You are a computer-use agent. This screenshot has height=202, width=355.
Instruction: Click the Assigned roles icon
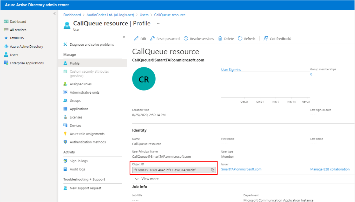65,84
